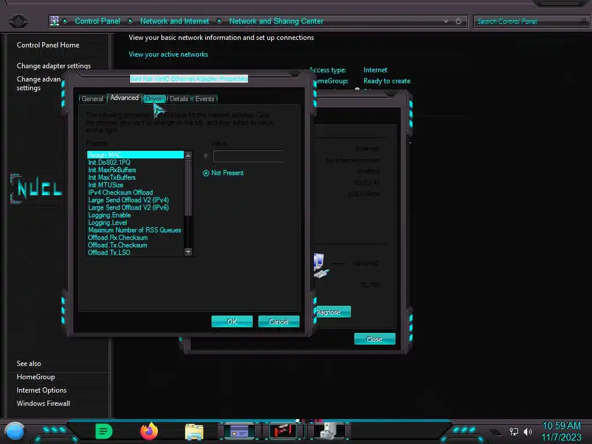The image size is (592, 444).
Task: Expand the arrow after Network and Internet breadcrumb
Action: (219, 21)
